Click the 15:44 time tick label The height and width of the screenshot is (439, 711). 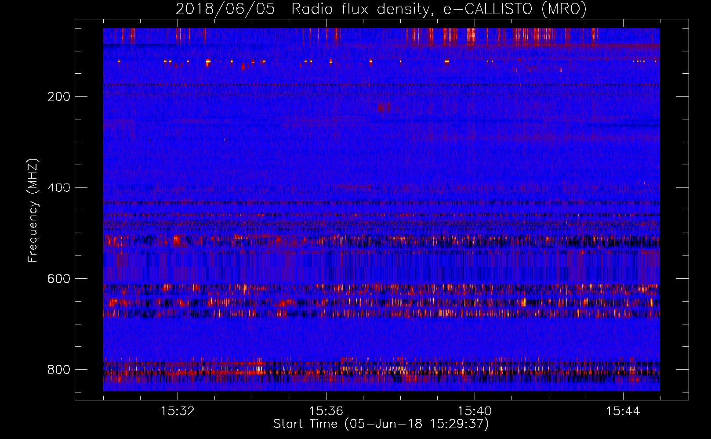coord(623,411)
